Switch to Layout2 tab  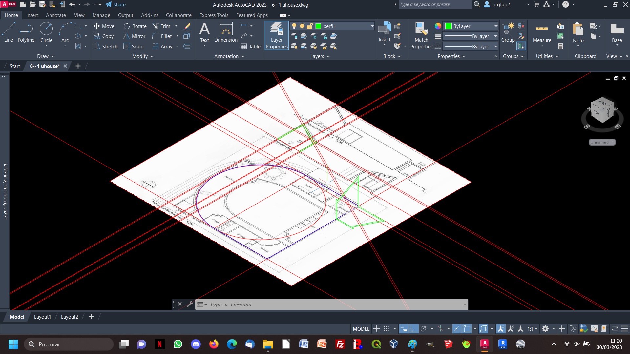pyautogui.click(x=69, y=317)
